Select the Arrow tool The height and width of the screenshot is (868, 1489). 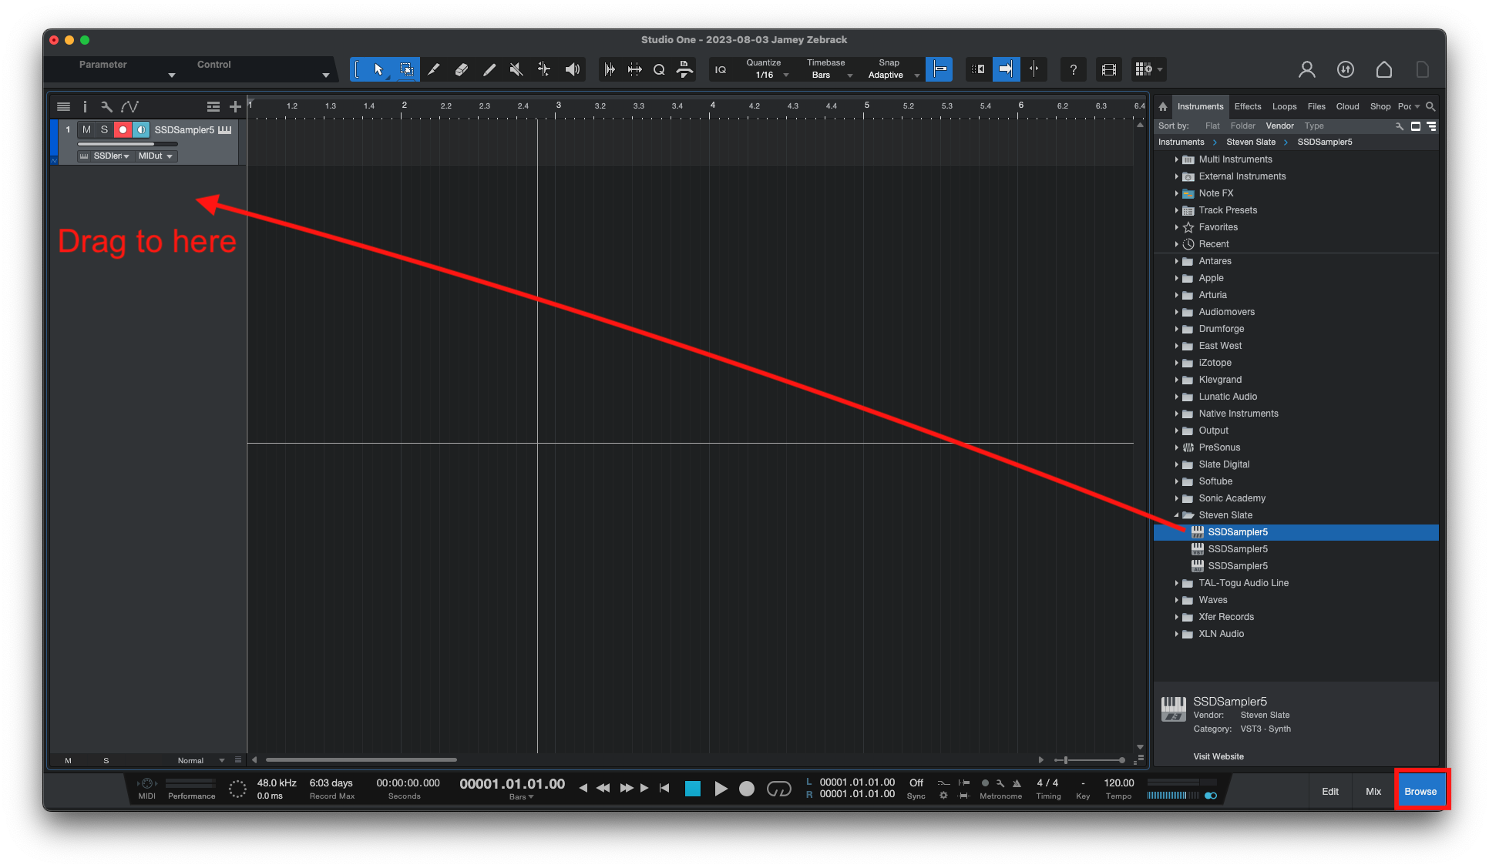click(x=378, y=69)
